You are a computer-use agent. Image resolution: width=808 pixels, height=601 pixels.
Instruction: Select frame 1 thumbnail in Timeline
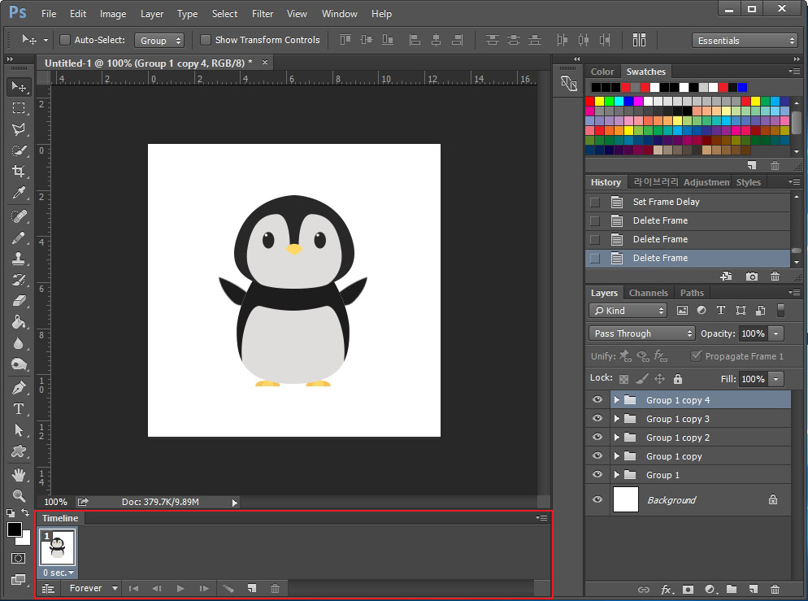(x=58, y=548)
